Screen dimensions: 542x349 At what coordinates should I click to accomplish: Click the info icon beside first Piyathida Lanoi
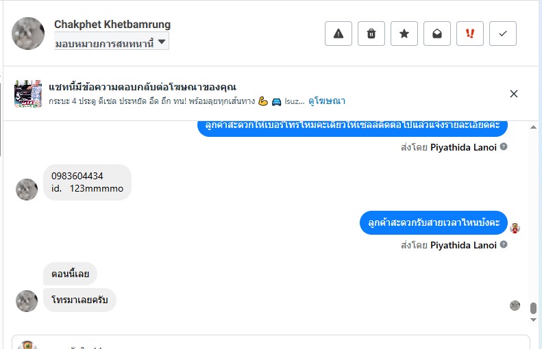(x=504, y=146)
